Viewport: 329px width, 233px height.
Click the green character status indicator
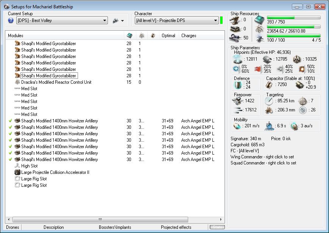221,20
